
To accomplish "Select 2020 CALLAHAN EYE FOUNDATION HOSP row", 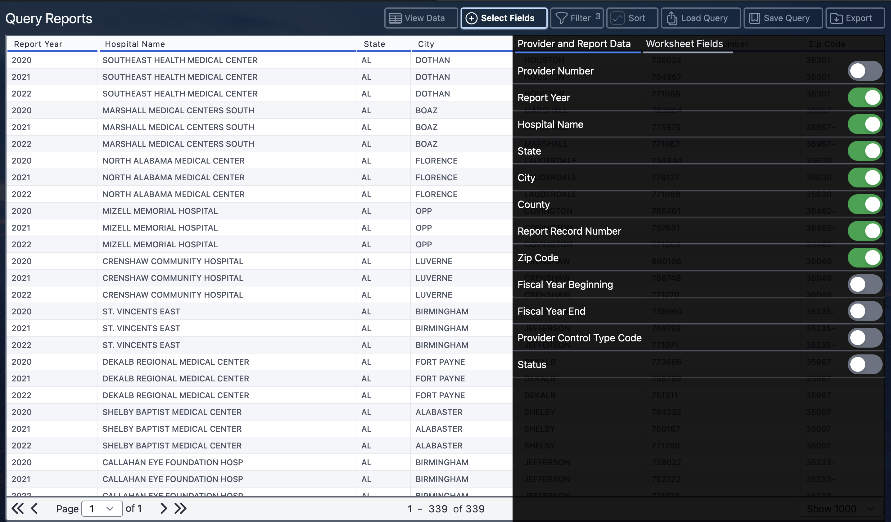I will coord(260,462).
